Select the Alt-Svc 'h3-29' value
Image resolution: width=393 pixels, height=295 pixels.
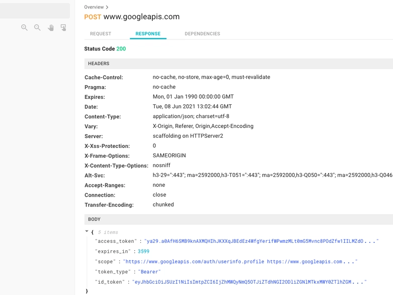pos(273,175)
